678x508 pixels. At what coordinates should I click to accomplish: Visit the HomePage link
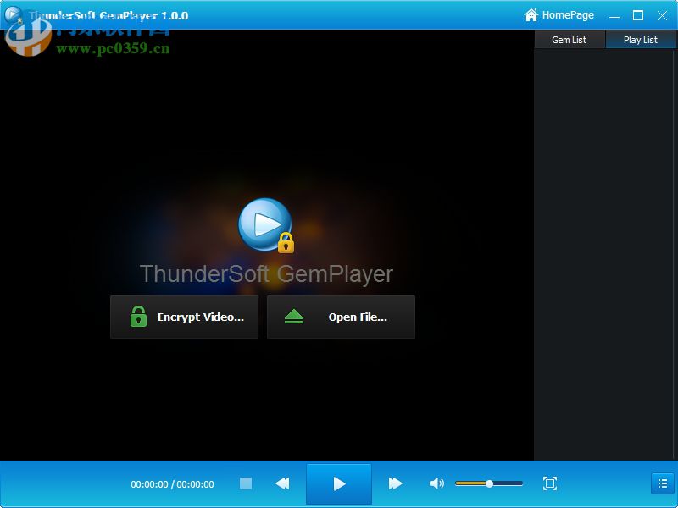click(561, 14)
